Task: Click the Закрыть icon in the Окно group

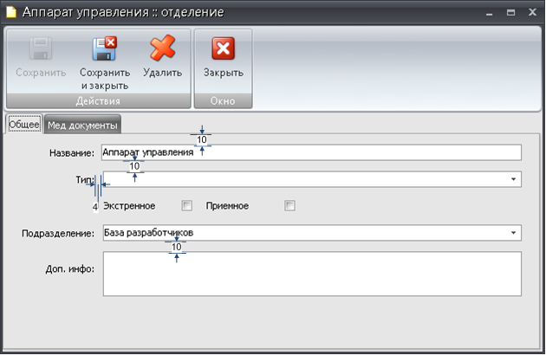Action: 223,49
